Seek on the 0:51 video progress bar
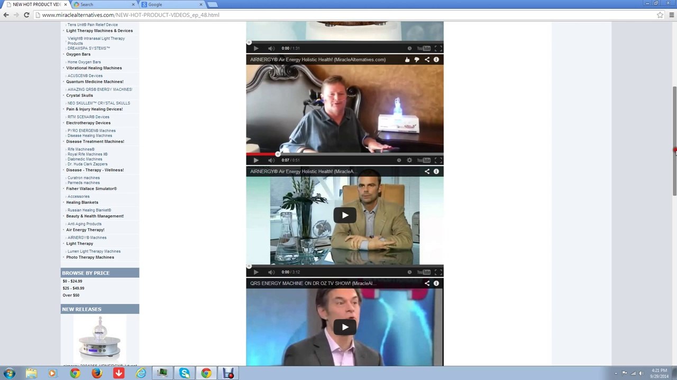The height and width of the screenshot is (380, 677). coord(345,154)
